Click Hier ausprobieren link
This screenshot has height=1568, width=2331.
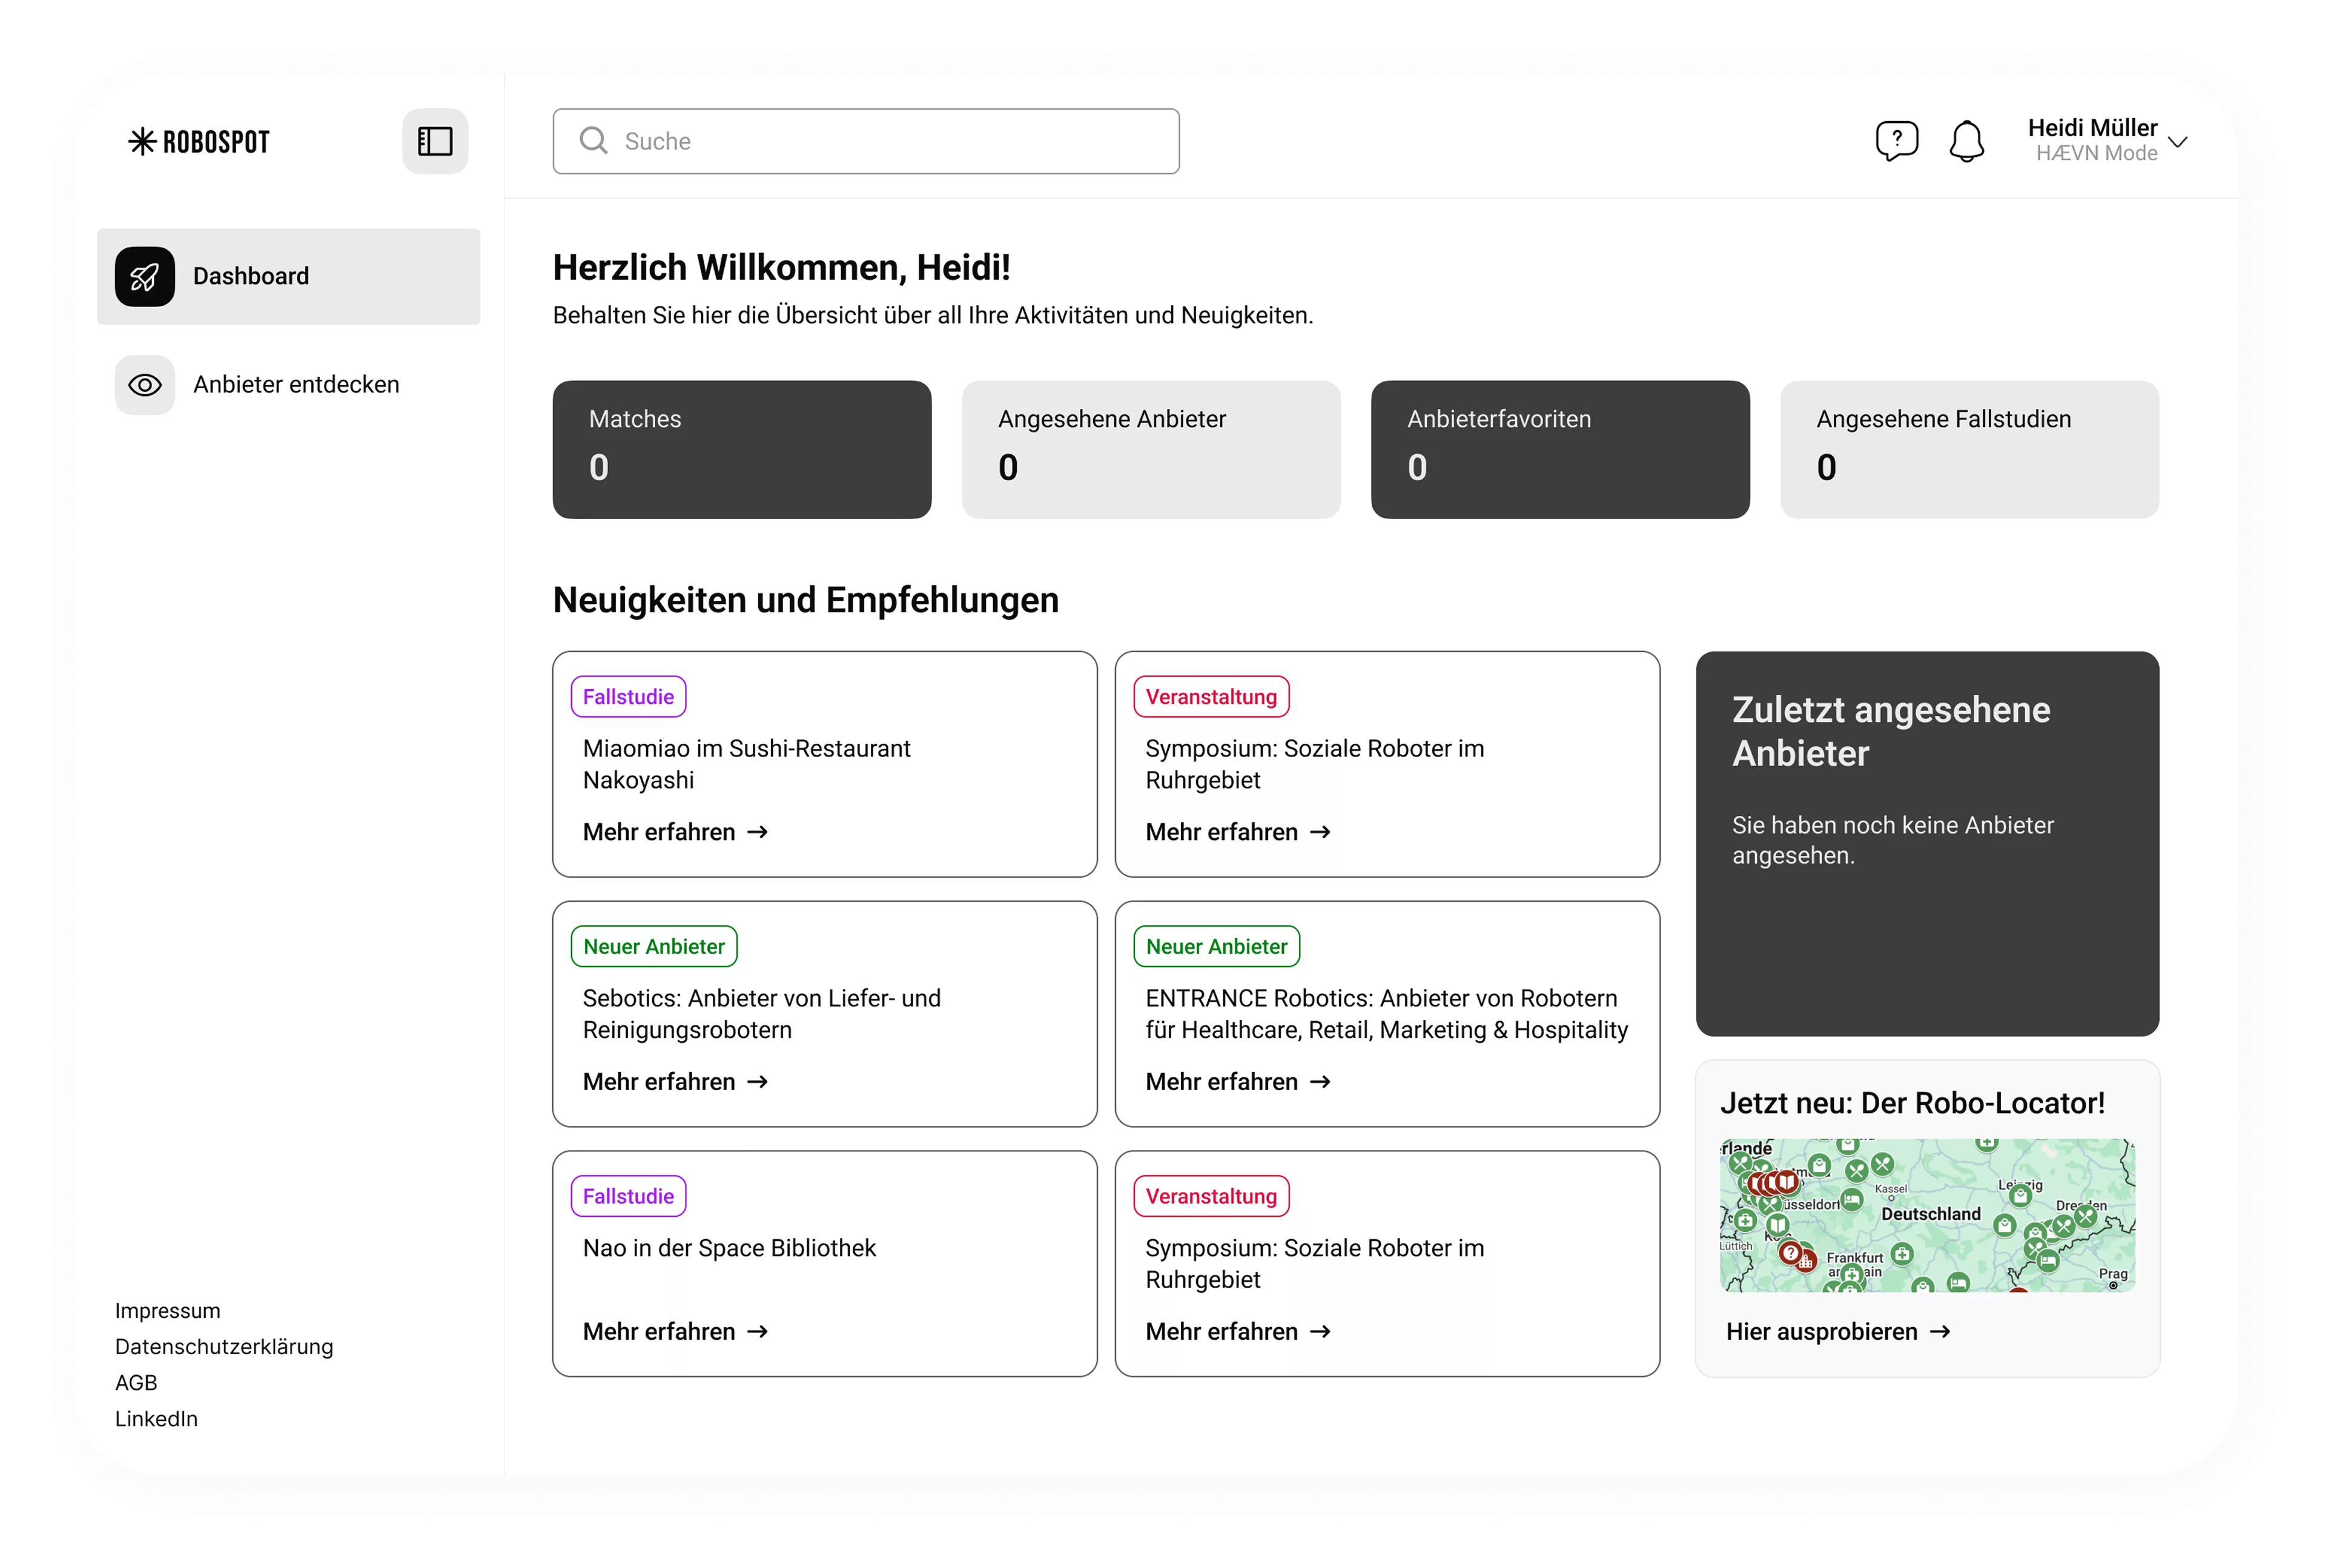click(x=1838, y=1332)
